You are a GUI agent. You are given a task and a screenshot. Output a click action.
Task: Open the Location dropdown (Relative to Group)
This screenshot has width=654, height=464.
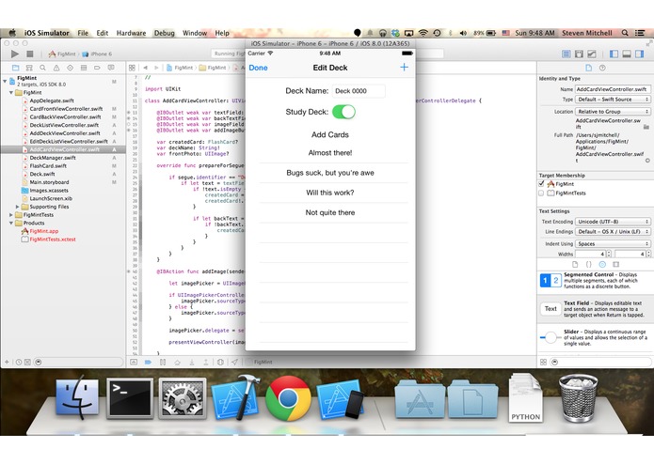613,112
